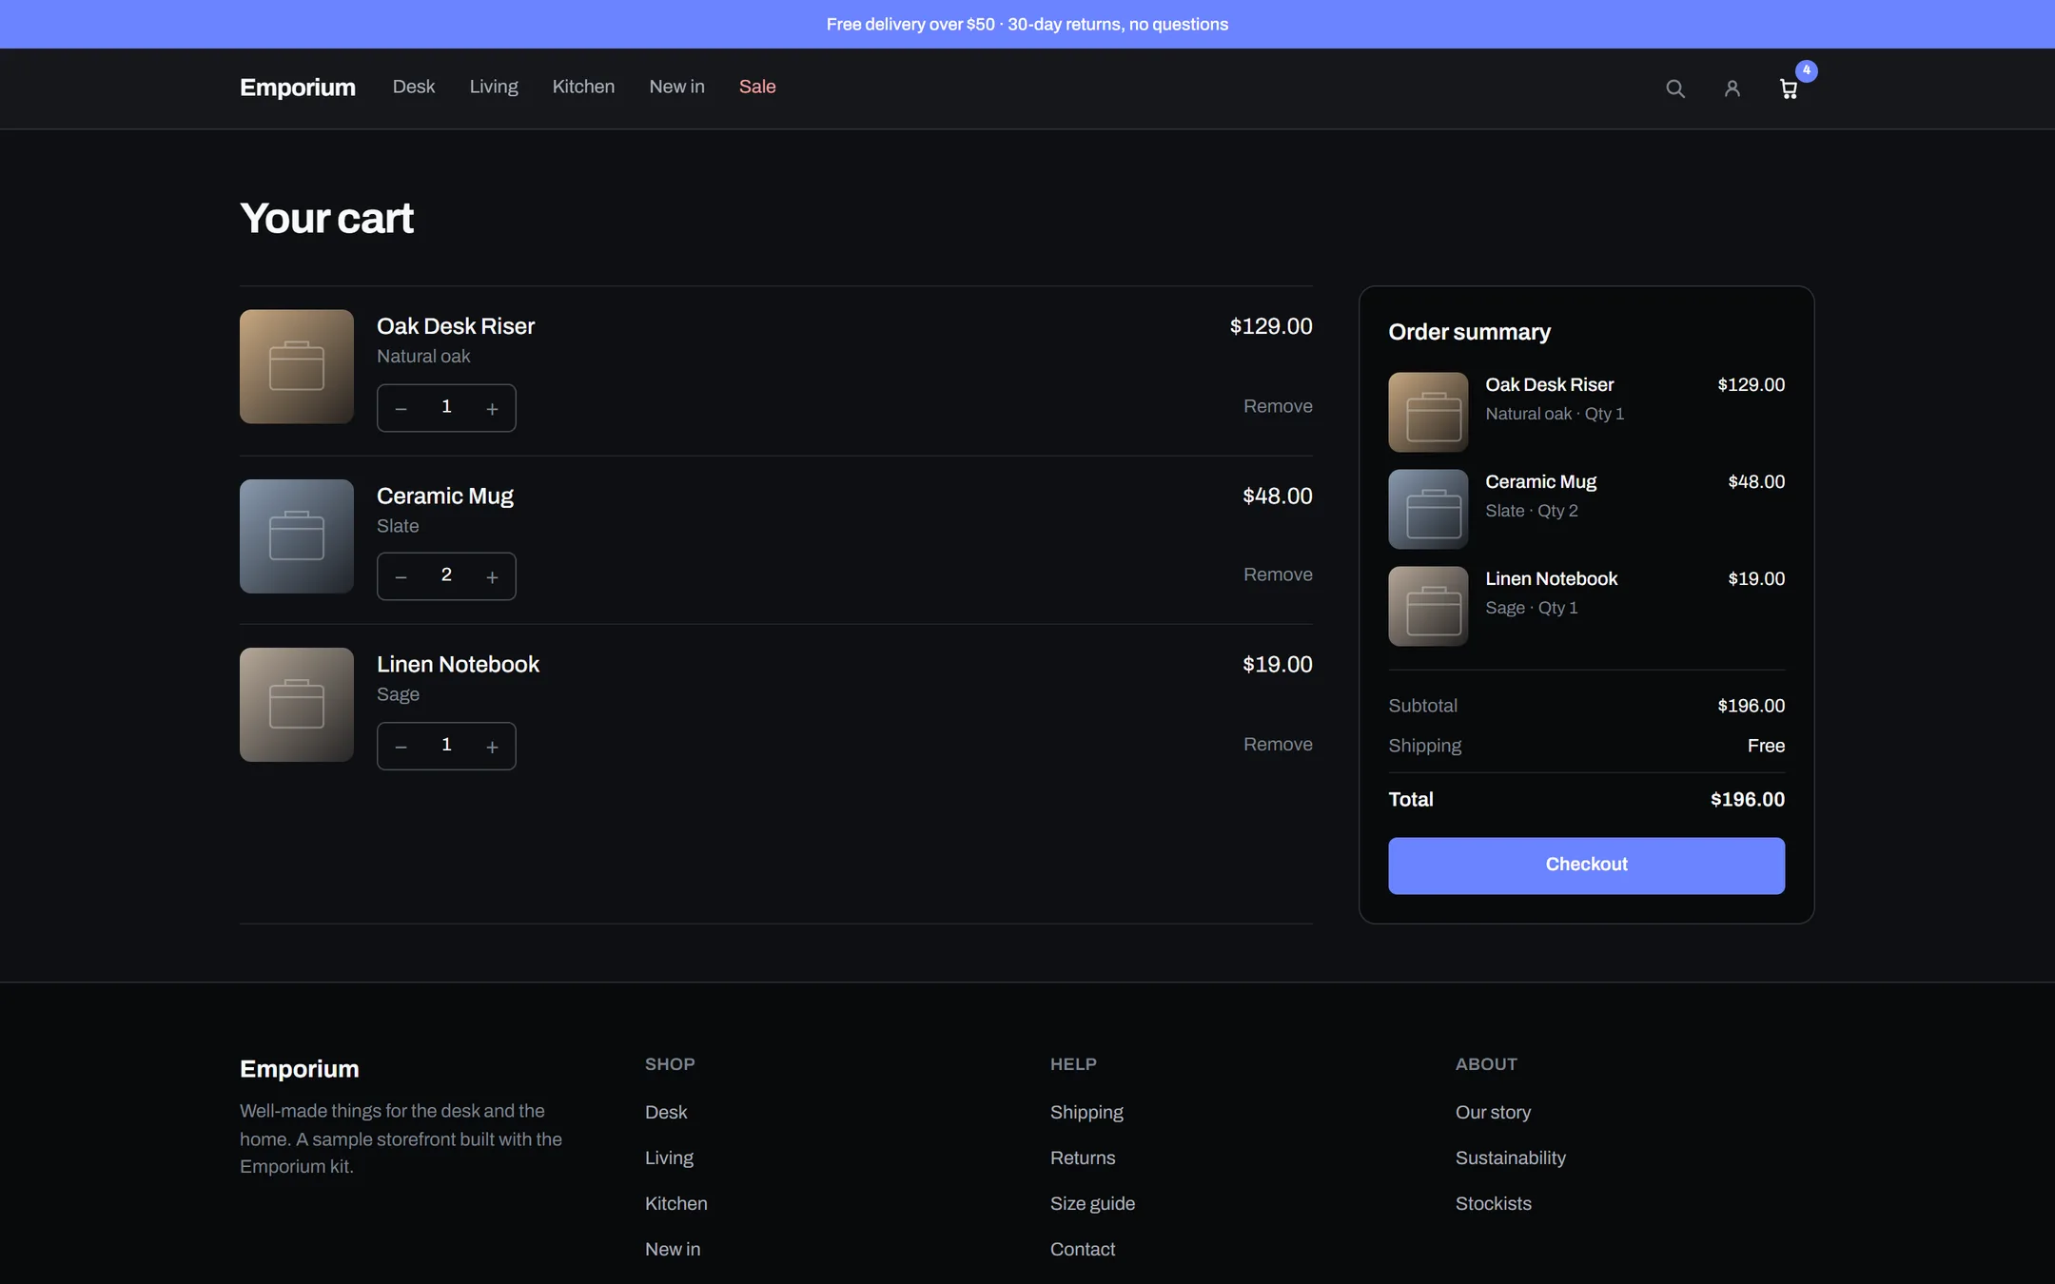Screen dimensions: 2055x1284
Task: Remove Linen Notebook from cart
Action: click(x=1278, y=744)
